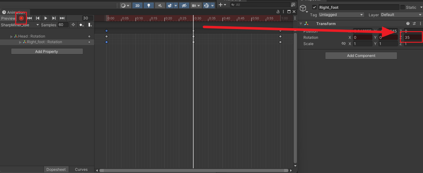The image size is (423, 173).
Task: Click the Samples value field
Action: (63, 25)
